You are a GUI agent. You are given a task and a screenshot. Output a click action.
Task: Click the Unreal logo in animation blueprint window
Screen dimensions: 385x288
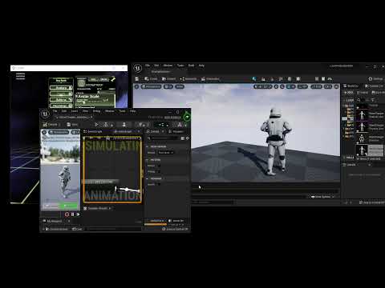pos(45,114)
